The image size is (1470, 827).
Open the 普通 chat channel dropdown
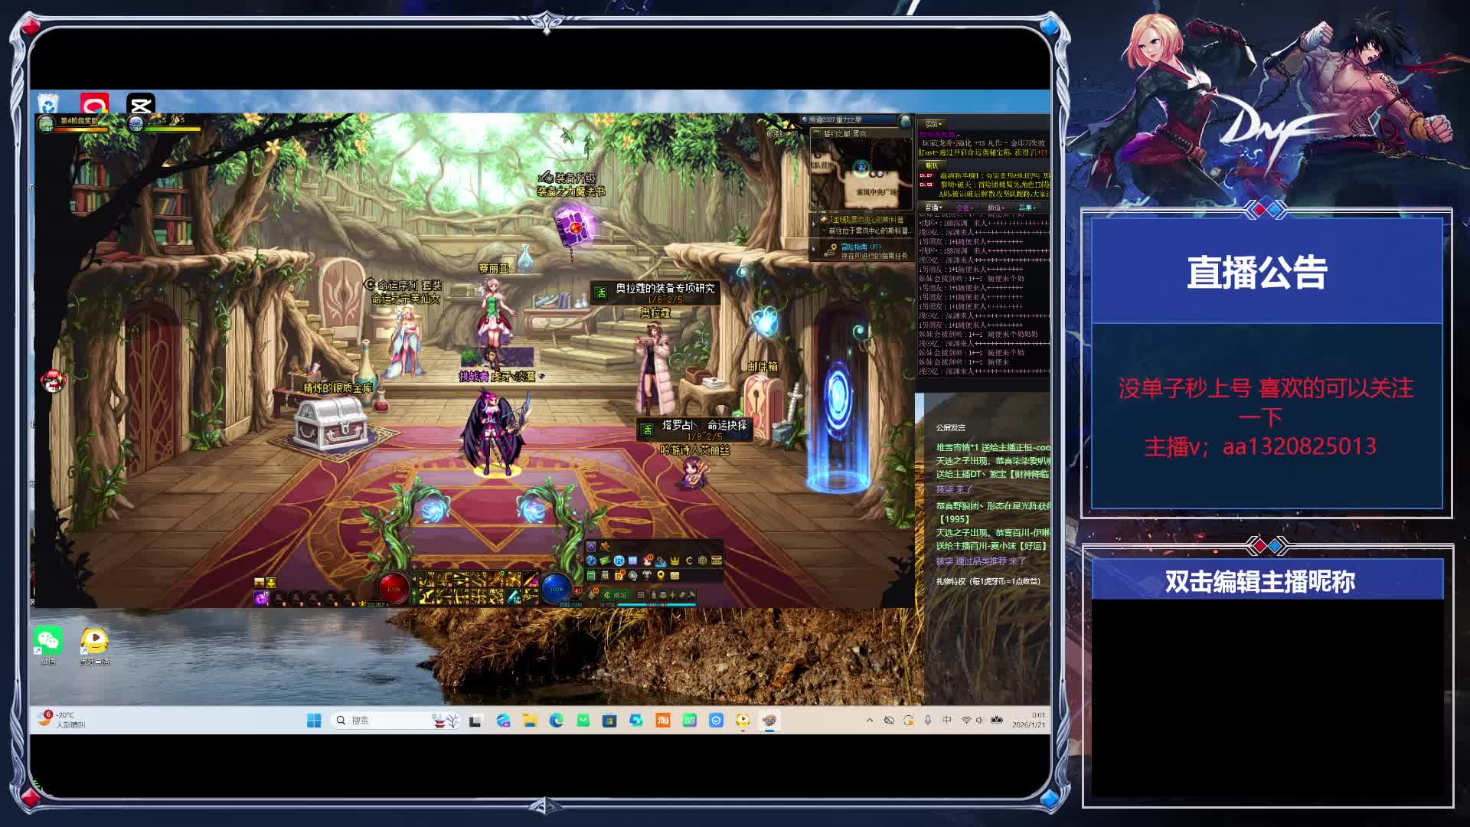click(x=934, y=208)
